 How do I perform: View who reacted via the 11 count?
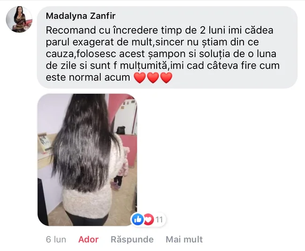[x=160, y=220]
